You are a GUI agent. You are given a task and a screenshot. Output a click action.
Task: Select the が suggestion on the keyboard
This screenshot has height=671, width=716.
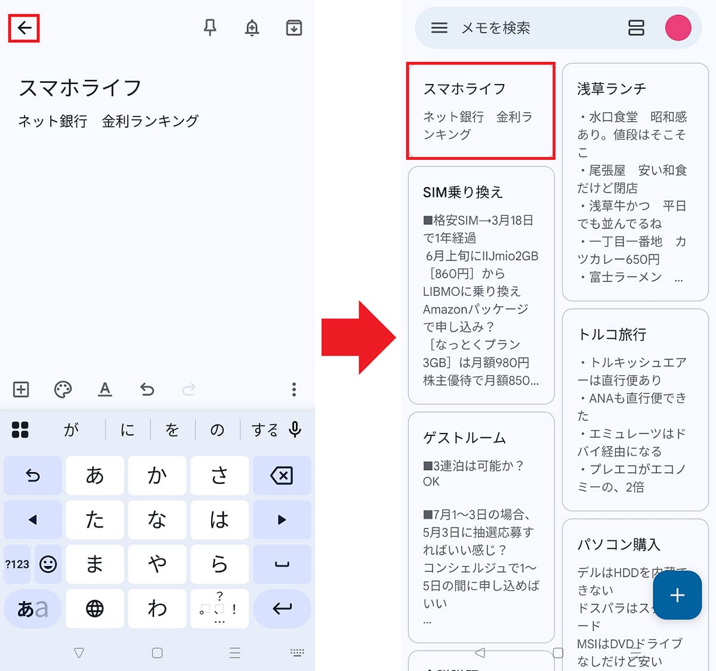click(71, 429)
